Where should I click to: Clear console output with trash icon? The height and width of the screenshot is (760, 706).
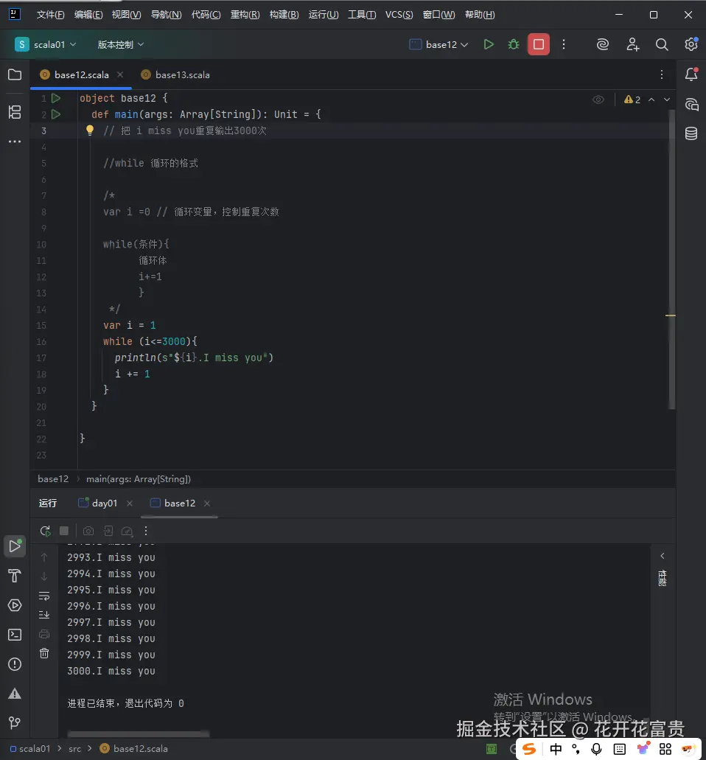[x=44, y=653]
